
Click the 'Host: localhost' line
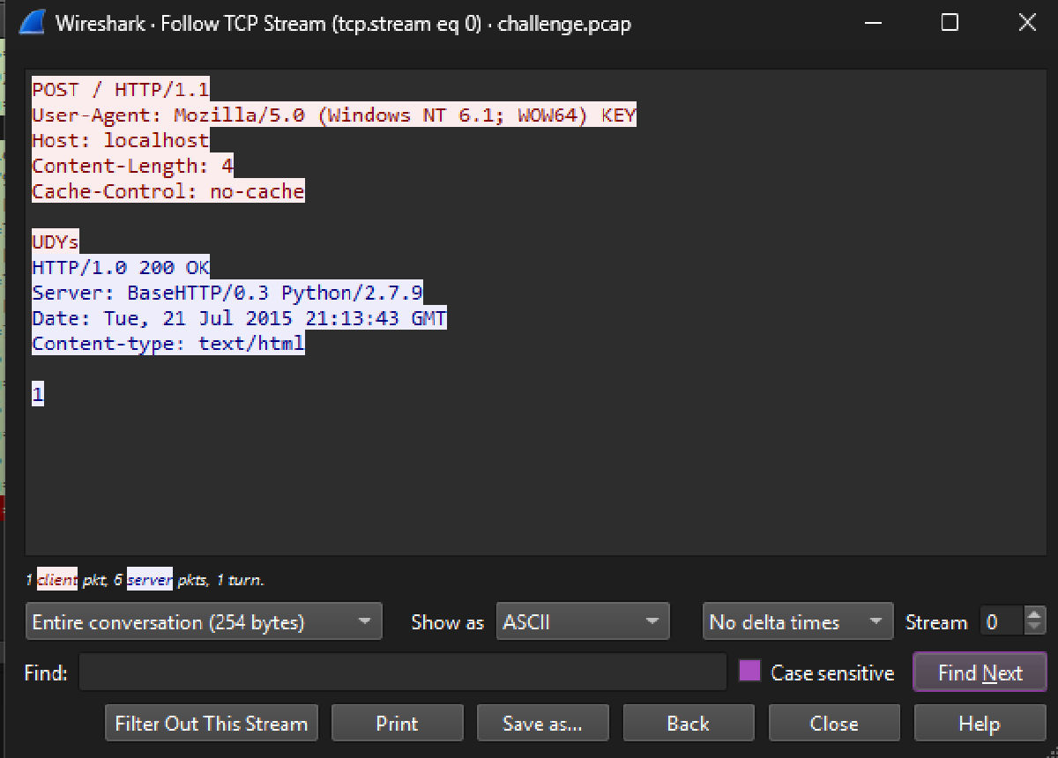tap(121, 140)
